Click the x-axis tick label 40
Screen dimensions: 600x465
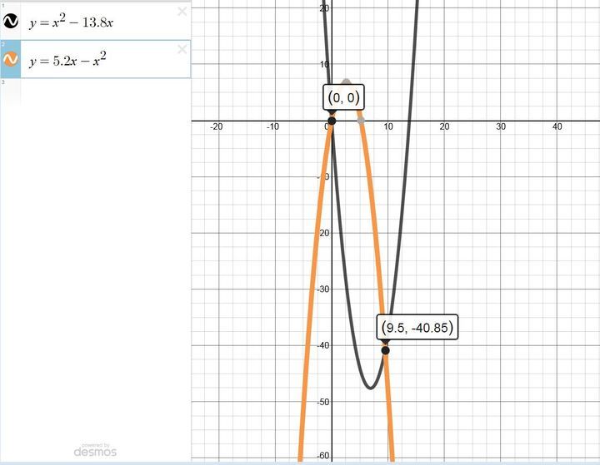click(x=557, y=127)
